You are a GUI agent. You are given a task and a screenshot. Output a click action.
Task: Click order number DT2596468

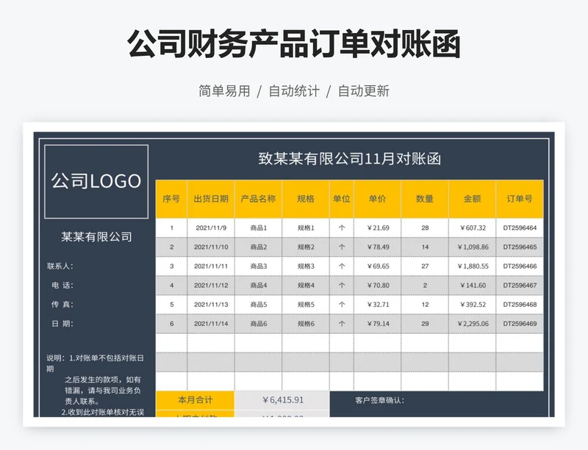click(520, 304)
